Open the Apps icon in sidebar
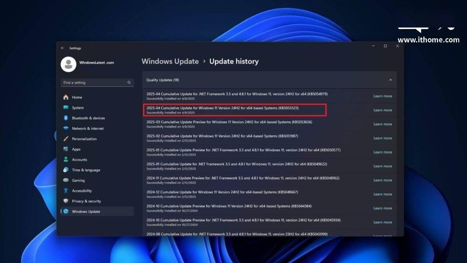 pos(66,149)
